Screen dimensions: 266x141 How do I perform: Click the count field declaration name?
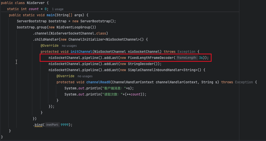(x=34, y=9)
